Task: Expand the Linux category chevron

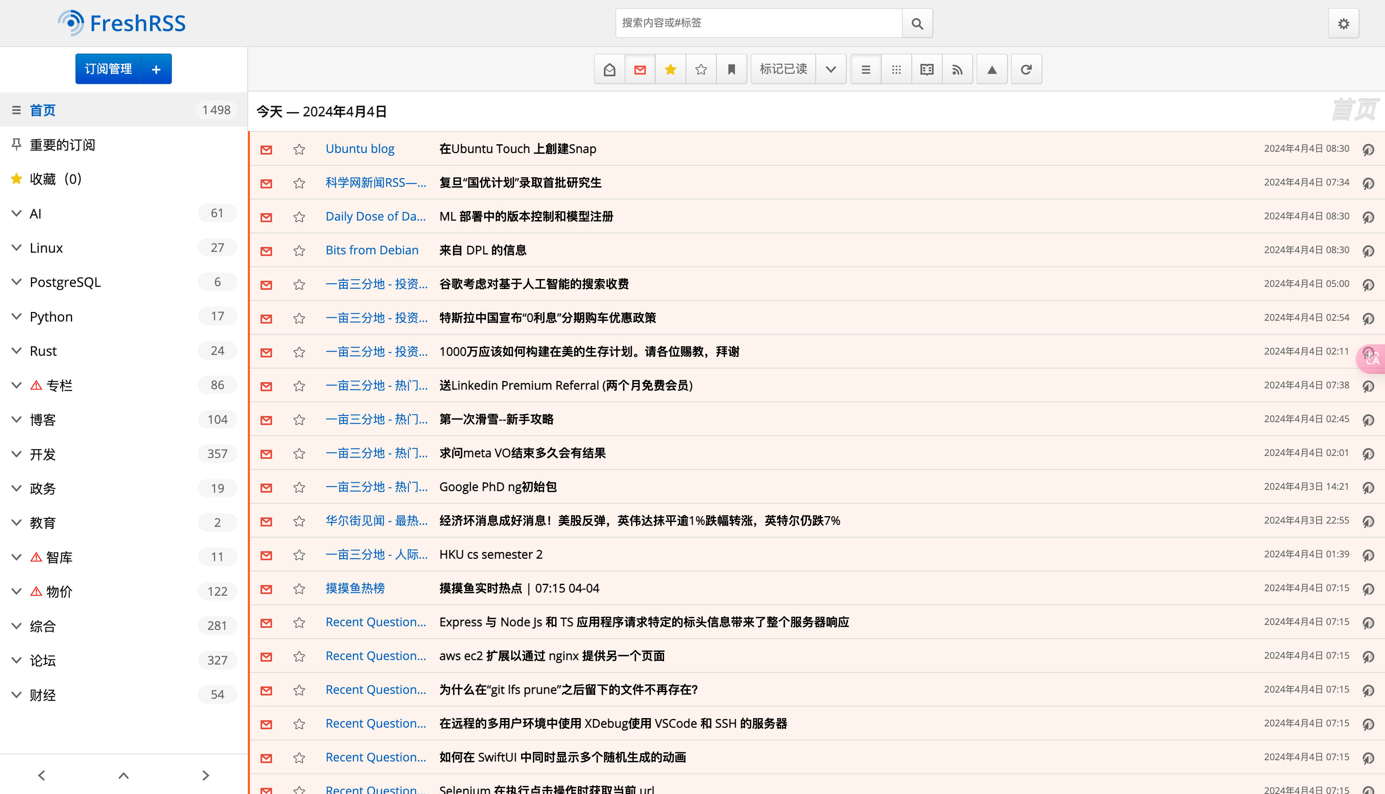Action: coord(16,248)
